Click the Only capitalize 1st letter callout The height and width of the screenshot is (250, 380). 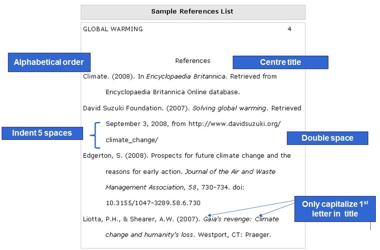(335, 209)
